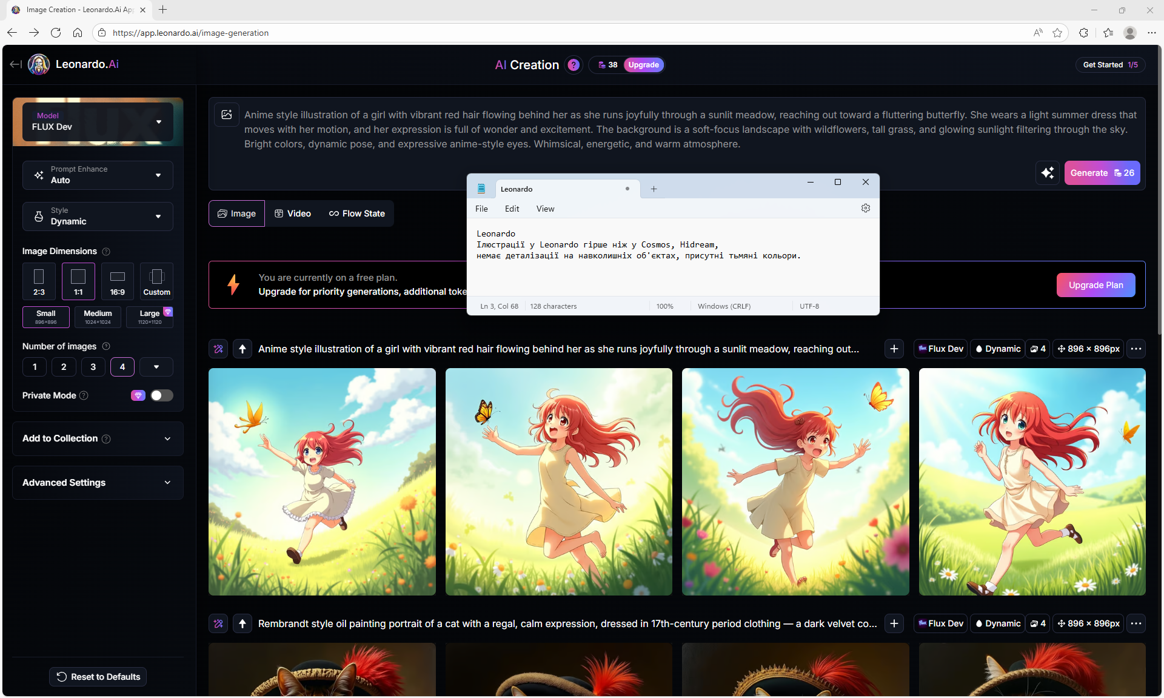Set number of images to 2
1164x698 pixels.
[64, 367]
